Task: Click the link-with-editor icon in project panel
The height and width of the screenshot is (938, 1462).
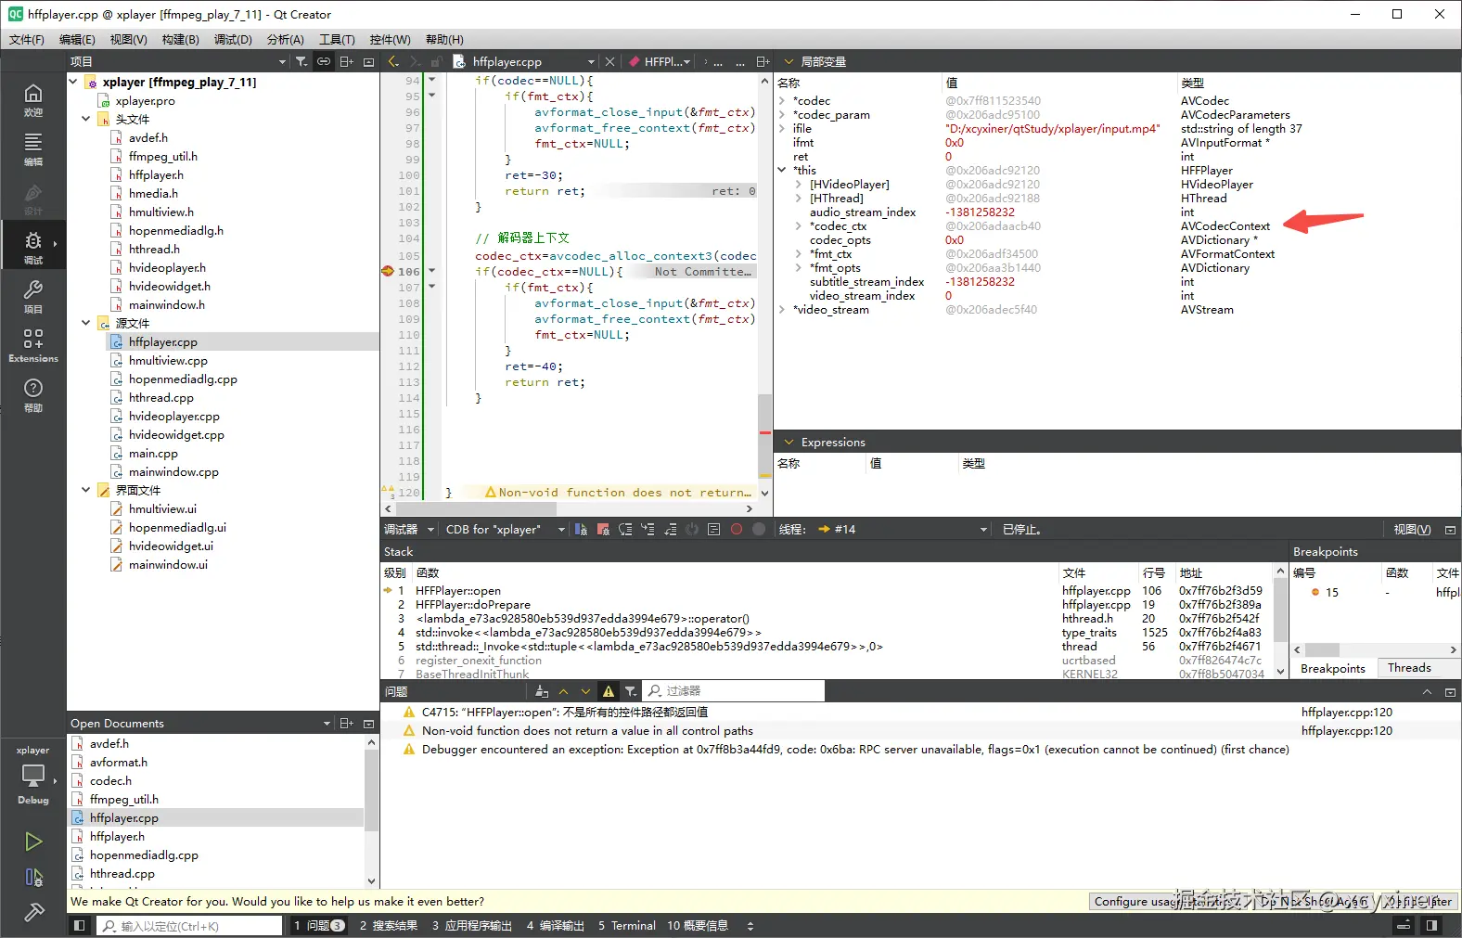Action: coord(324,61)
